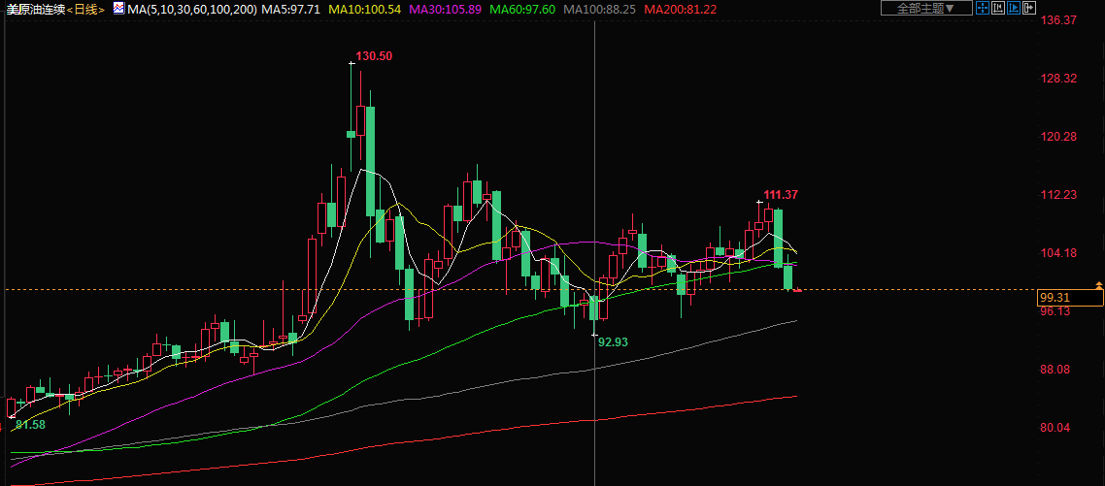The height and width of the screenshot is (486, 1105).
Task: Click the icon with left-pointing arrow and vertical ruler
Action: coord(998,9)
